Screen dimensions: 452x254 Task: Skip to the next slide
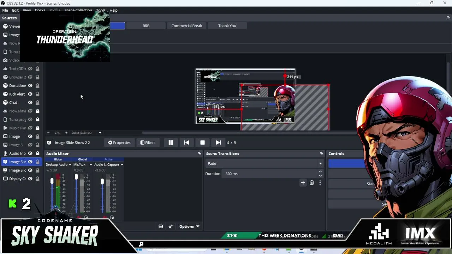click(218, 143)
